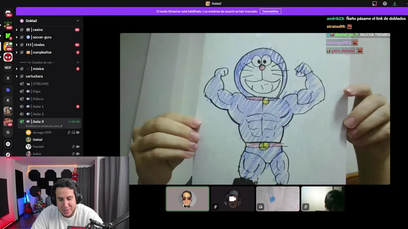The height and width of the screenshot is (229, 408).
Task: Open the Discover servers compass icon
Action: [8, 154]
